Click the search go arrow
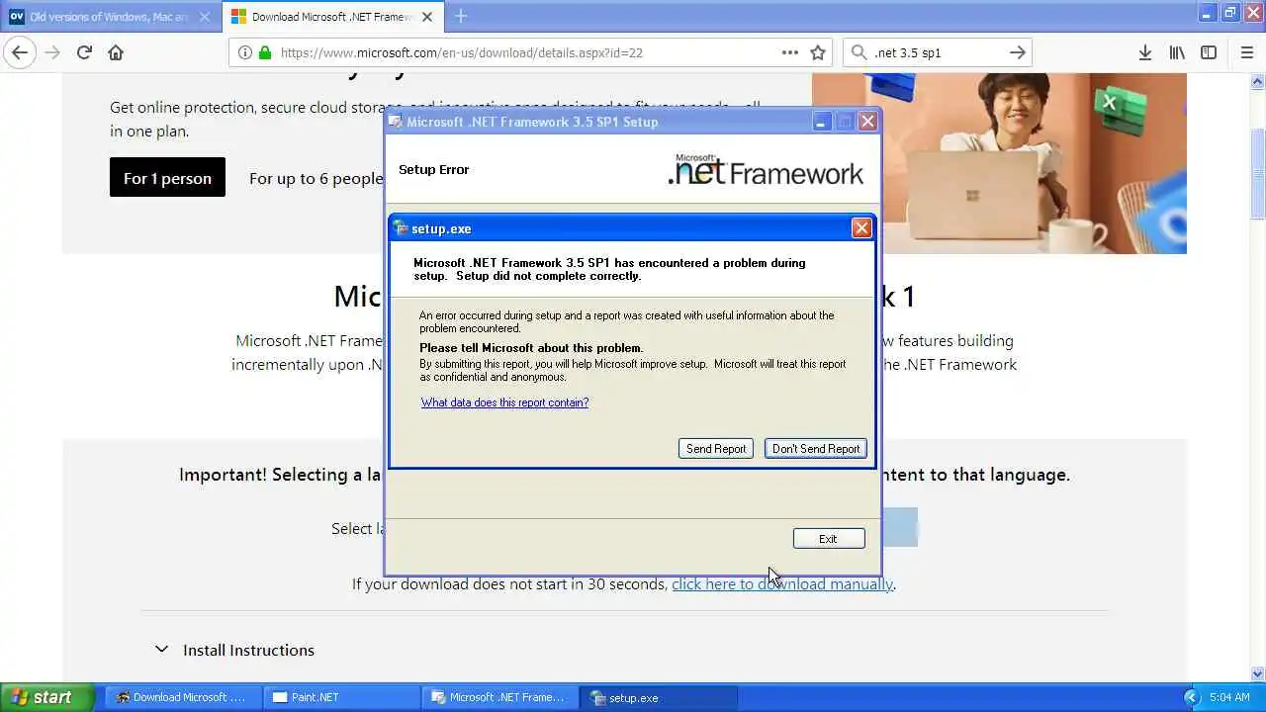Screen dimensions: 1266x712 pos(1017,52)
